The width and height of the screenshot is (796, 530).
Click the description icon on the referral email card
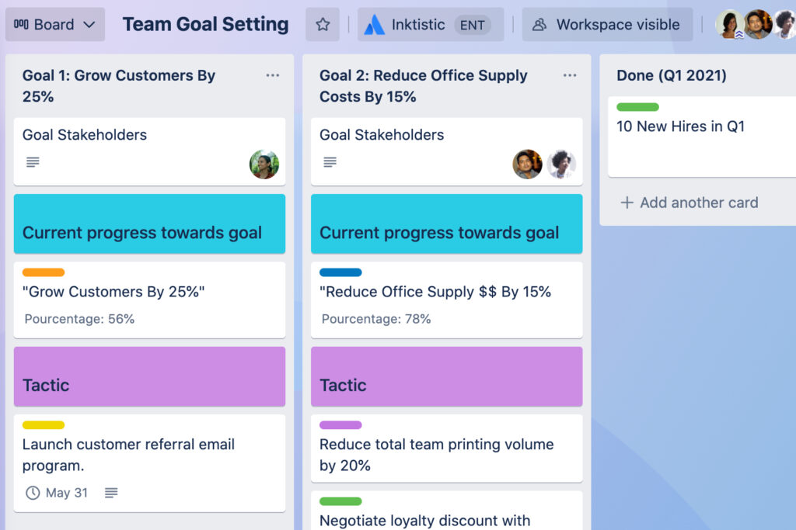111,493
